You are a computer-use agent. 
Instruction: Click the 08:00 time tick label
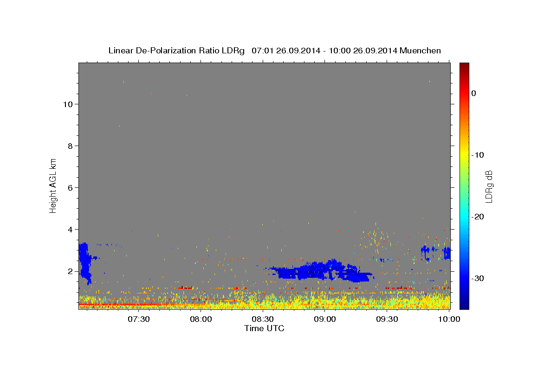pyautogui.click(x=201, y=319)
